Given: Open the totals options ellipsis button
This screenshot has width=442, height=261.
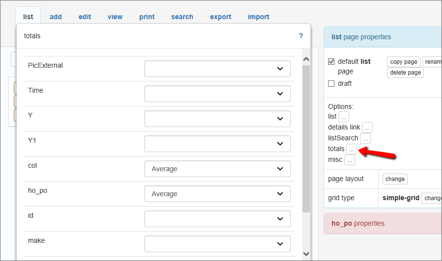Looking at the screenshot, I should click(352, 149).
